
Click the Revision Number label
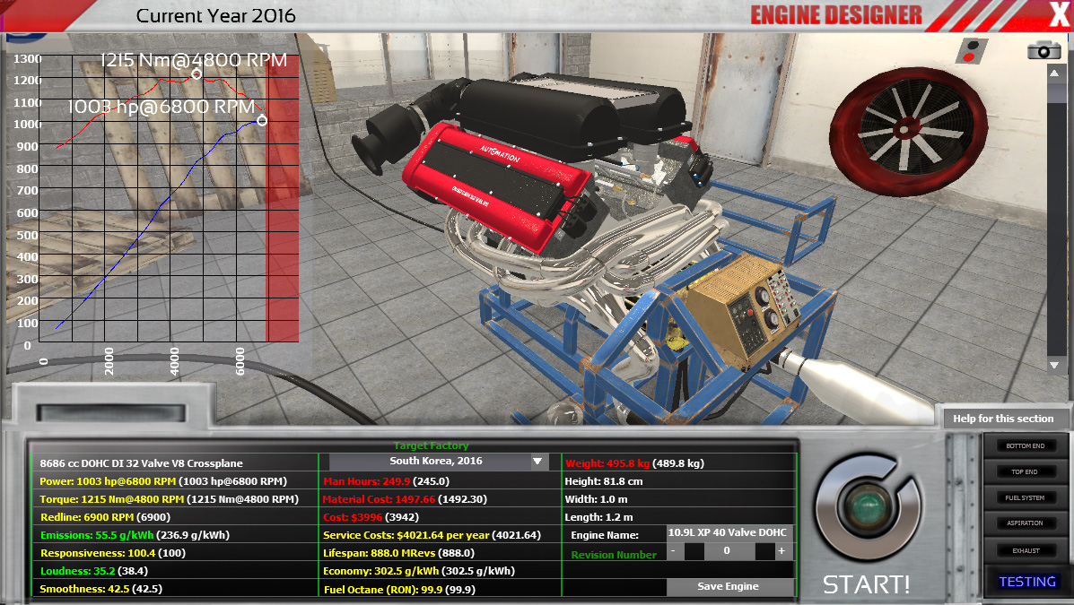(614, 554)
